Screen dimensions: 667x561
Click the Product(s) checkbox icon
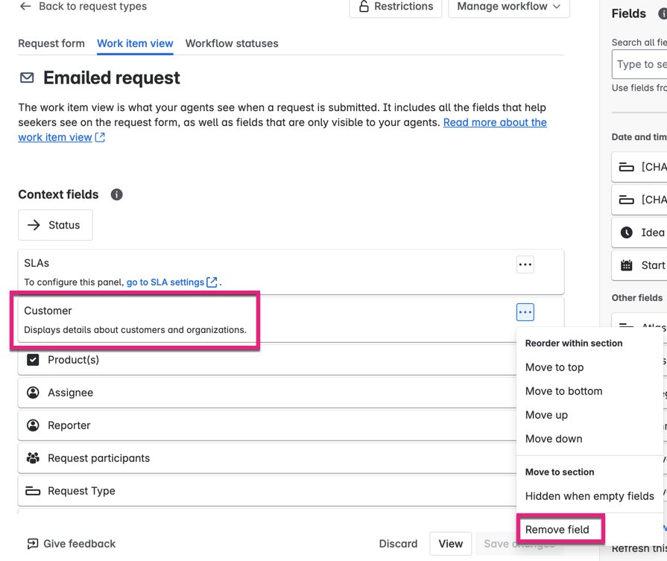(33, 360)
